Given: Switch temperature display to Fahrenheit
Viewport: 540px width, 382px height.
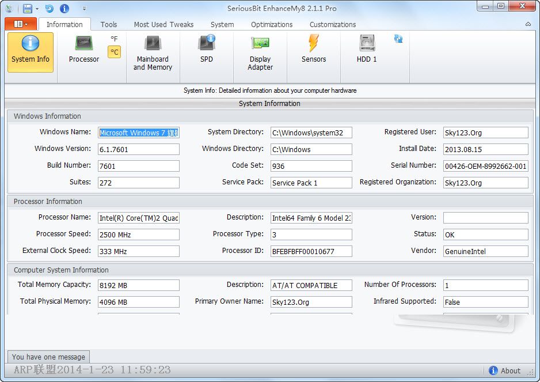Looking at the screenshot, I should pyautogui.click(x=113, y=39).
